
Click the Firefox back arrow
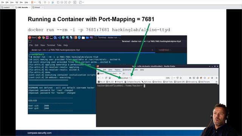[99, 78]
